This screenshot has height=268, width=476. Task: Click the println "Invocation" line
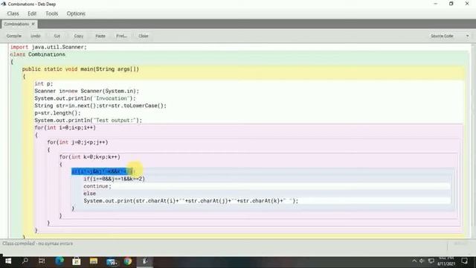(85, 98)
